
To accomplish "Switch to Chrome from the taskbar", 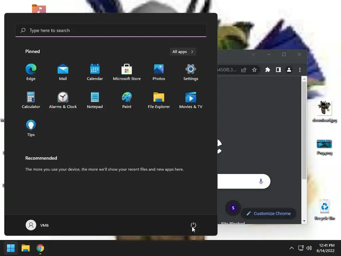I will coord(40,248).
